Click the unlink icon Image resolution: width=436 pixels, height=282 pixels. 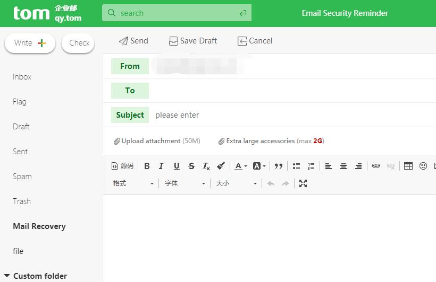click(x=391, y=166)
